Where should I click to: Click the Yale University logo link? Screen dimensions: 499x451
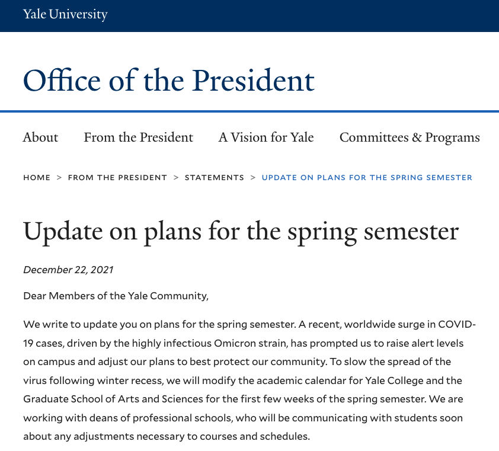pos(65,14)
